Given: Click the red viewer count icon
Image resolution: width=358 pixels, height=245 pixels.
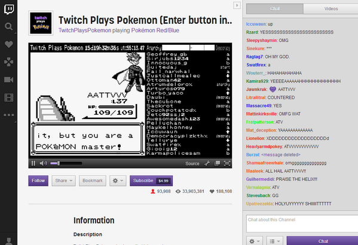Looking at the screenshot, I should pyautogui.click(x=153, y=191).
